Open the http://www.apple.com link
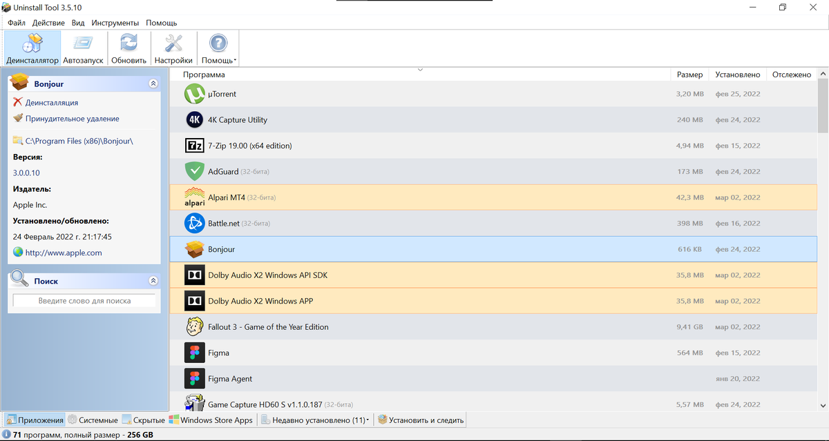 tap(64, 253)
